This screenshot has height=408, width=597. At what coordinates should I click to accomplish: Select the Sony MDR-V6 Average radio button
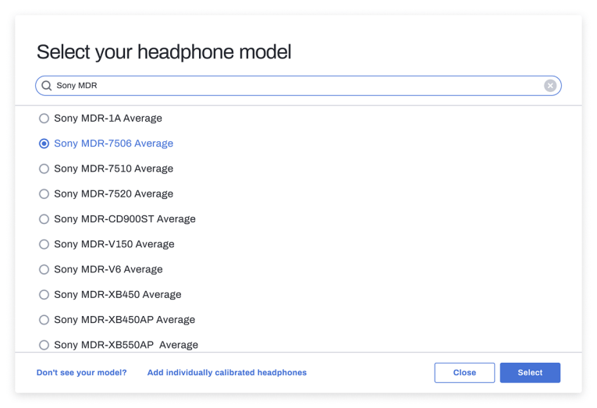point(44,269)
